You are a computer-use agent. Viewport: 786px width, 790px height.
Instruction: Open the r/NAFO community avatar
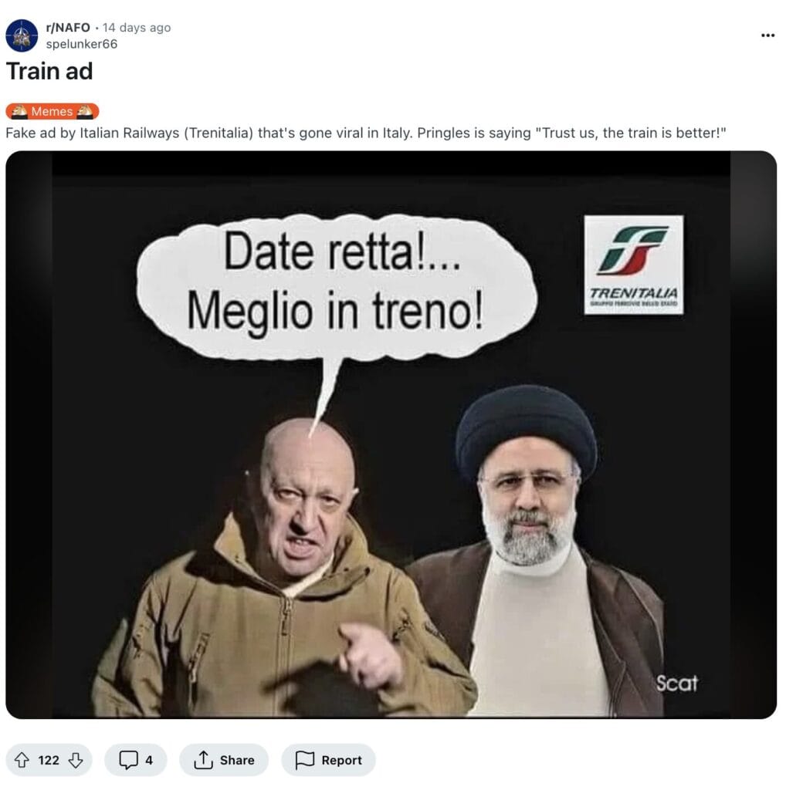tap(22, 35)
